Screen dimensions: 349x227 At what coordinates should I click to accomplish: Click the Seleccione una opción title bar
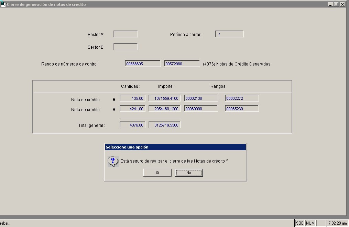pyautogui.click(x=175, y=147)
